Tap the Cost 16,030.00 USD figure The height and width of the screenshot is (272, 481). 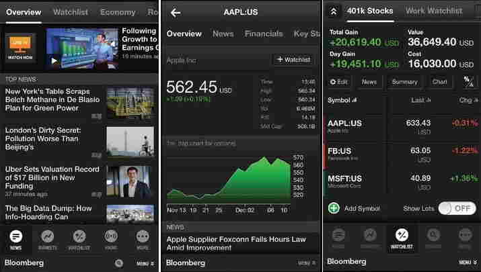tap(441, 64)
